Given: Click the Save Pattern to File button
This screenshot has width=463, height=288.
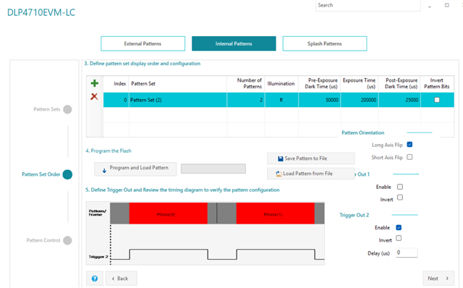Looking at the screenshot, I should click(x=310, y=158).
